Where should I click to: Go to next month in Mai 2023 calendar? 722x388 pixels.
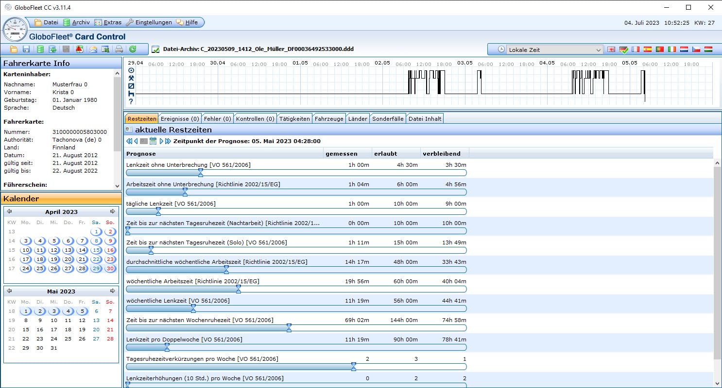113,291
